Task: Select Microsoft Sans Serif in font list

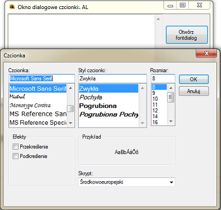Action: (x=38, y=89)
